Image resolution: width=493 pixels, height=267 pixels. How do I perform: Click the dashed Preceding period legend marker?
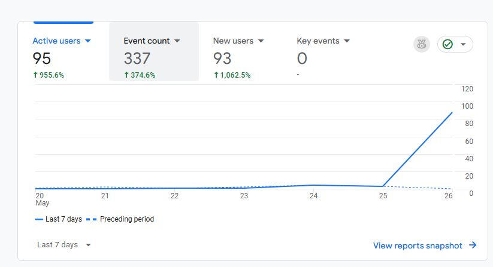92,219
